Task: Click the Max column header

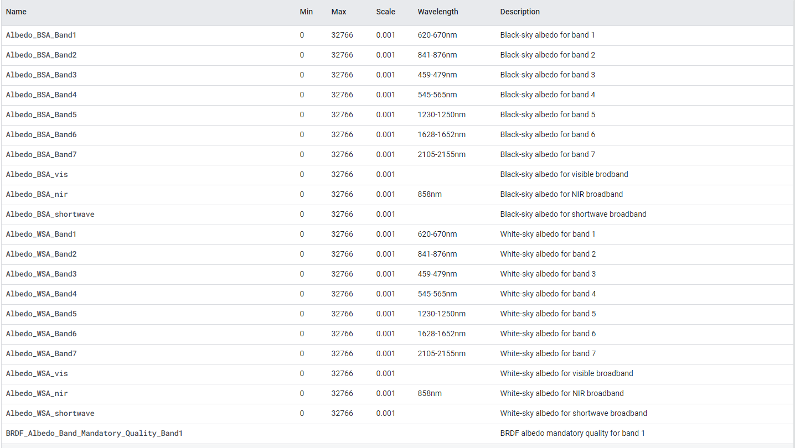Action: (339, 12)
